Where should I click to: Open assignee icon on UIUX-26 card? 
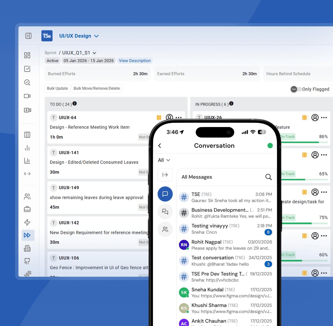pyautogui.click(x=315, y=117)
